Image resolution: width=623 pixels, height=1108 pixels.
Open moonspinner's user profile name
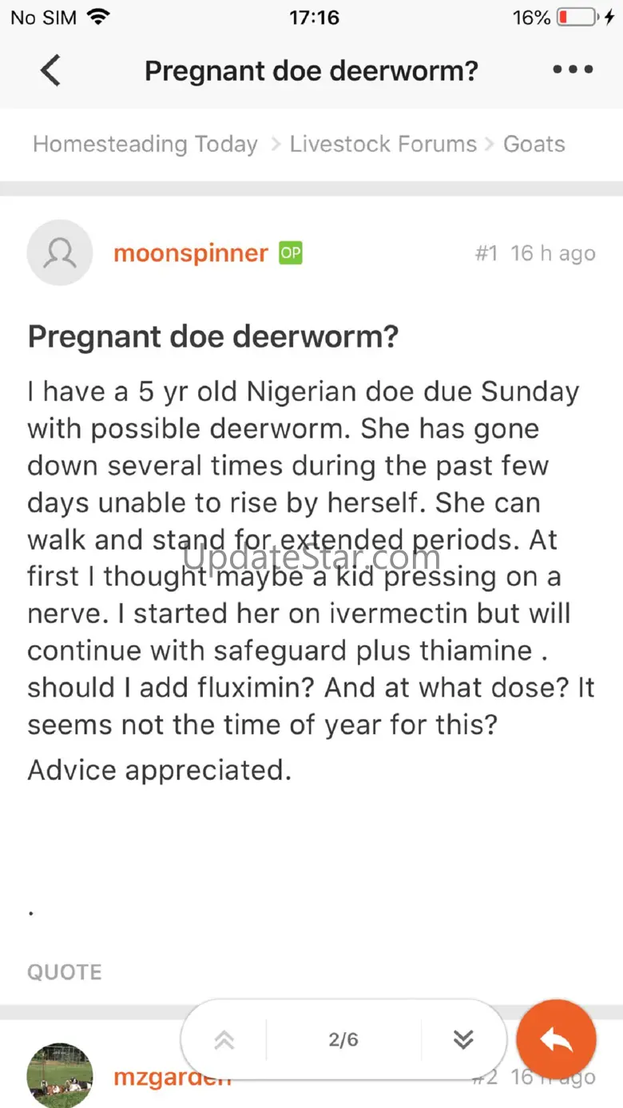click(190, 253)
